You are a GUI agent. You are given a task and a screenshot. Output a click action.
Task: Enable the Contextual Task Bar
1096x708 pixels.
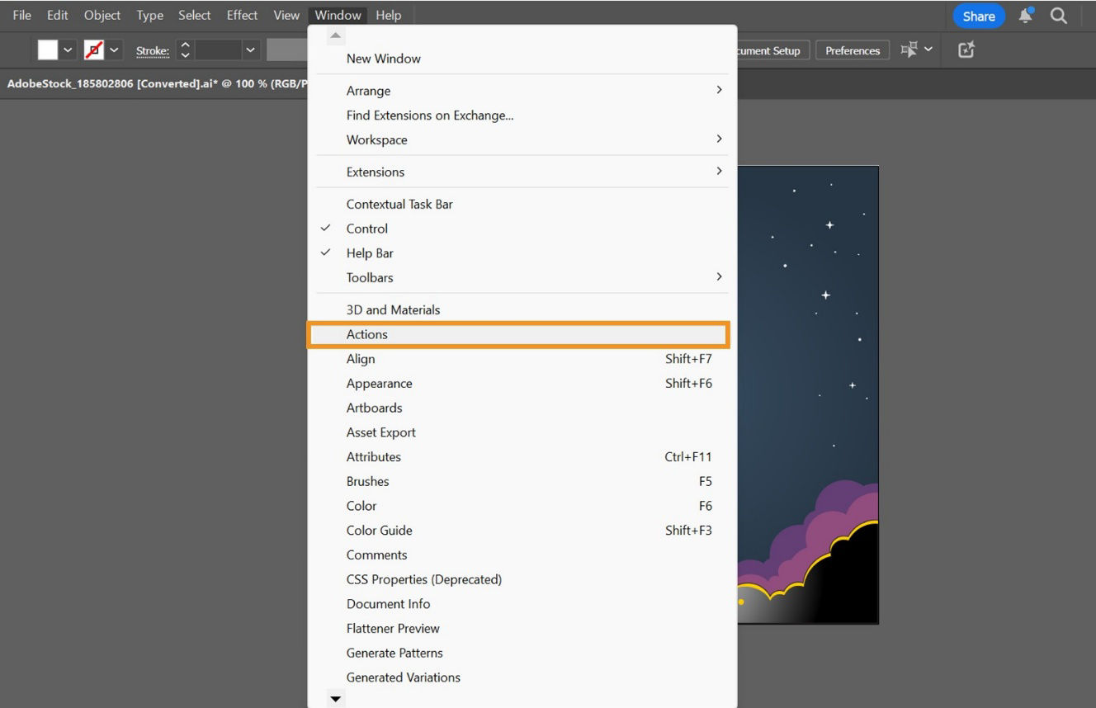coord(399,204)
